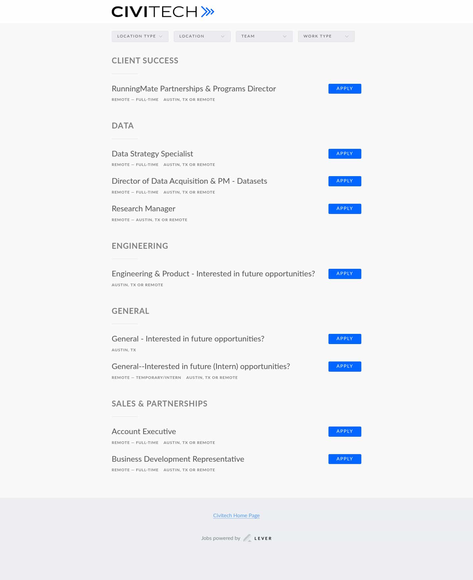Apply for Engineering & Product future opportunities
This screenshot has height=580, width=473.
(x=345, y=274)
